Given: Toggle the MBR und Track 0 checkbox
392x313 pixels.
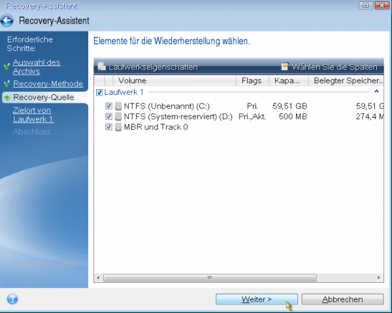Looking at the screenshot, I should point(108,127).
